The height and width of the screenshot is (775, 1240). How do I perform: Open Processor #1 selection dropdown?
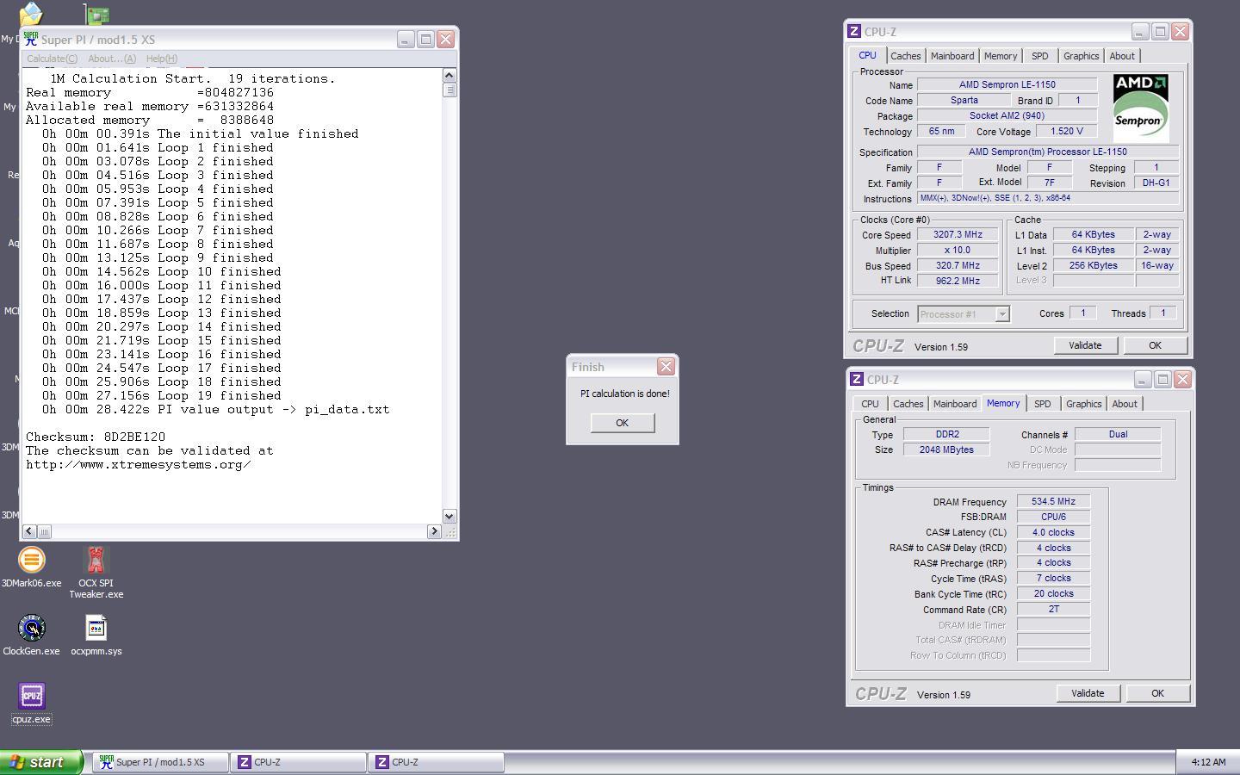pyautogui.click(x=1001, y=314)
